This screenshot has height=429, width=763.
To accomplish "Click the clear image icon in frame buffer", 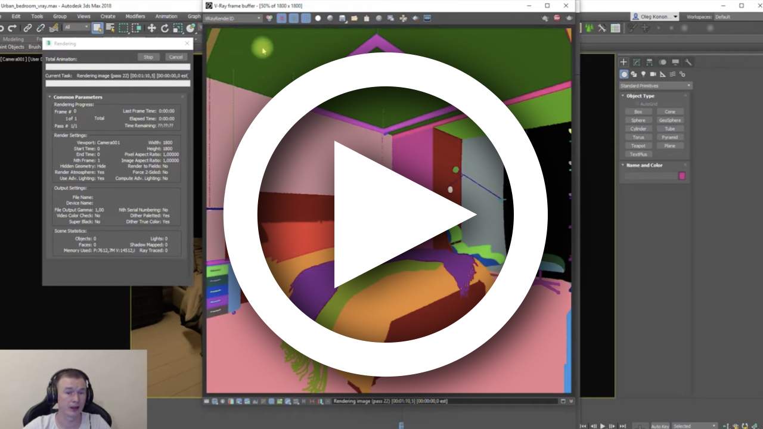I will [x=366, y=18].
